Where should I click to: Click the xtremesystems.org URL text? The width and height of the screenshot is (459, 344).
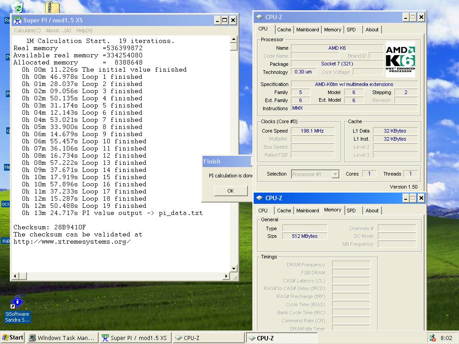click(72, 242)
